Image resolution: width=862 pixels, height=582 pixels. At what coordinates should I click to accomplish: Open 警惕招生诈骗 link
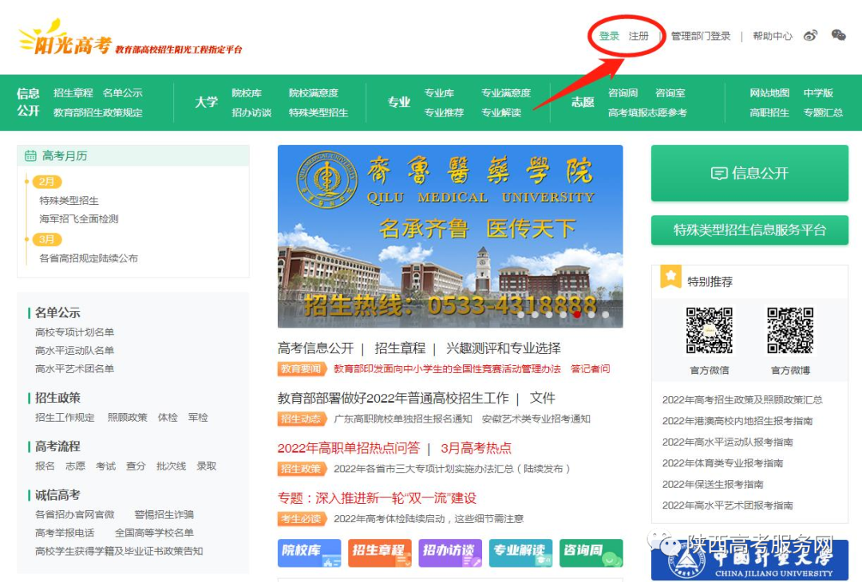coord(164,514)
